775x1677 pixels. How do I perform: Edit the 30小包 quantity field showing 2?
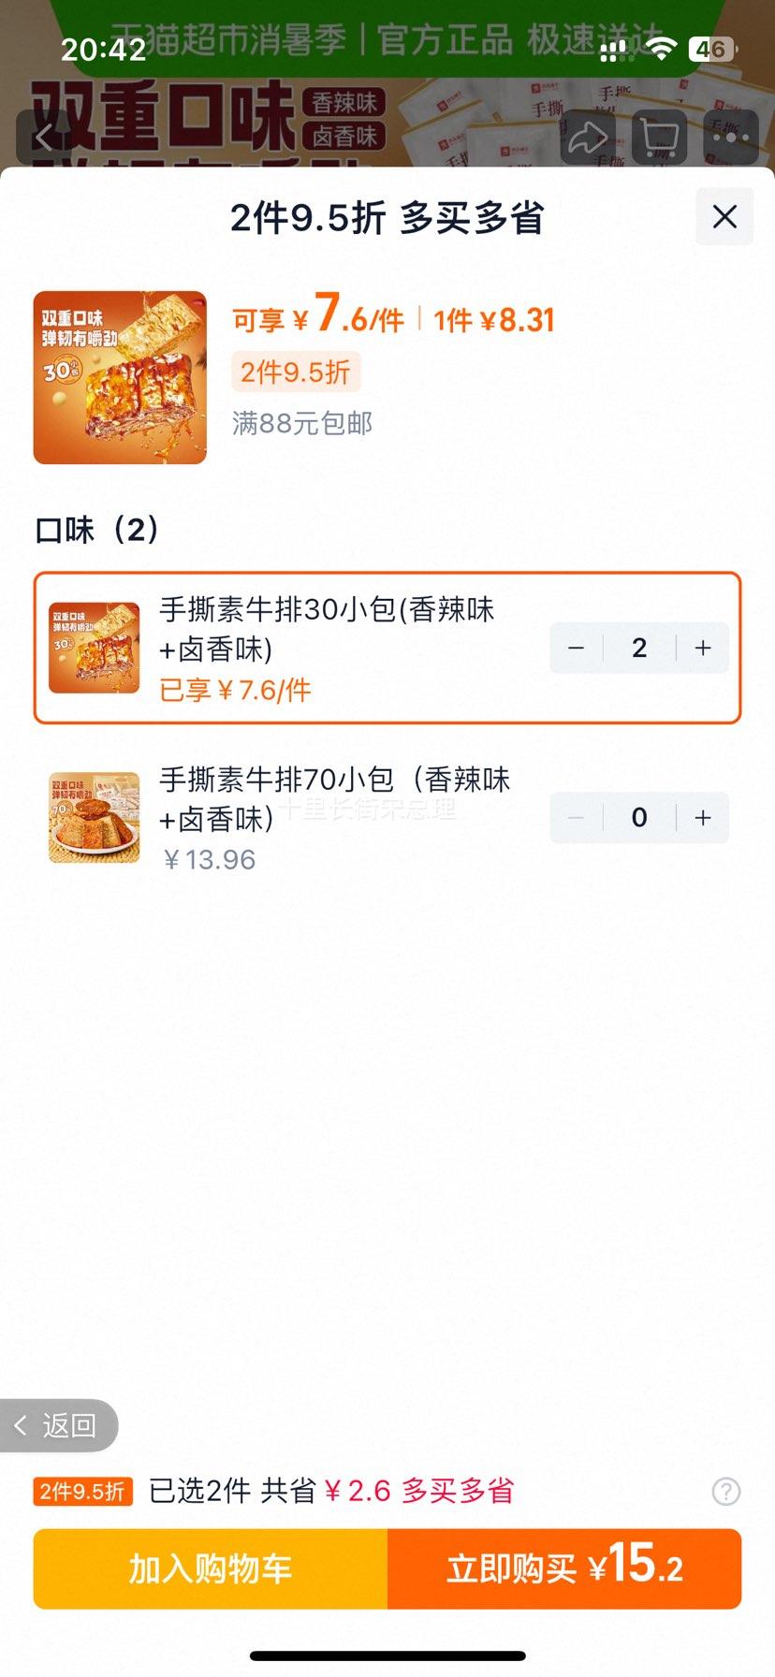(639, 648)
